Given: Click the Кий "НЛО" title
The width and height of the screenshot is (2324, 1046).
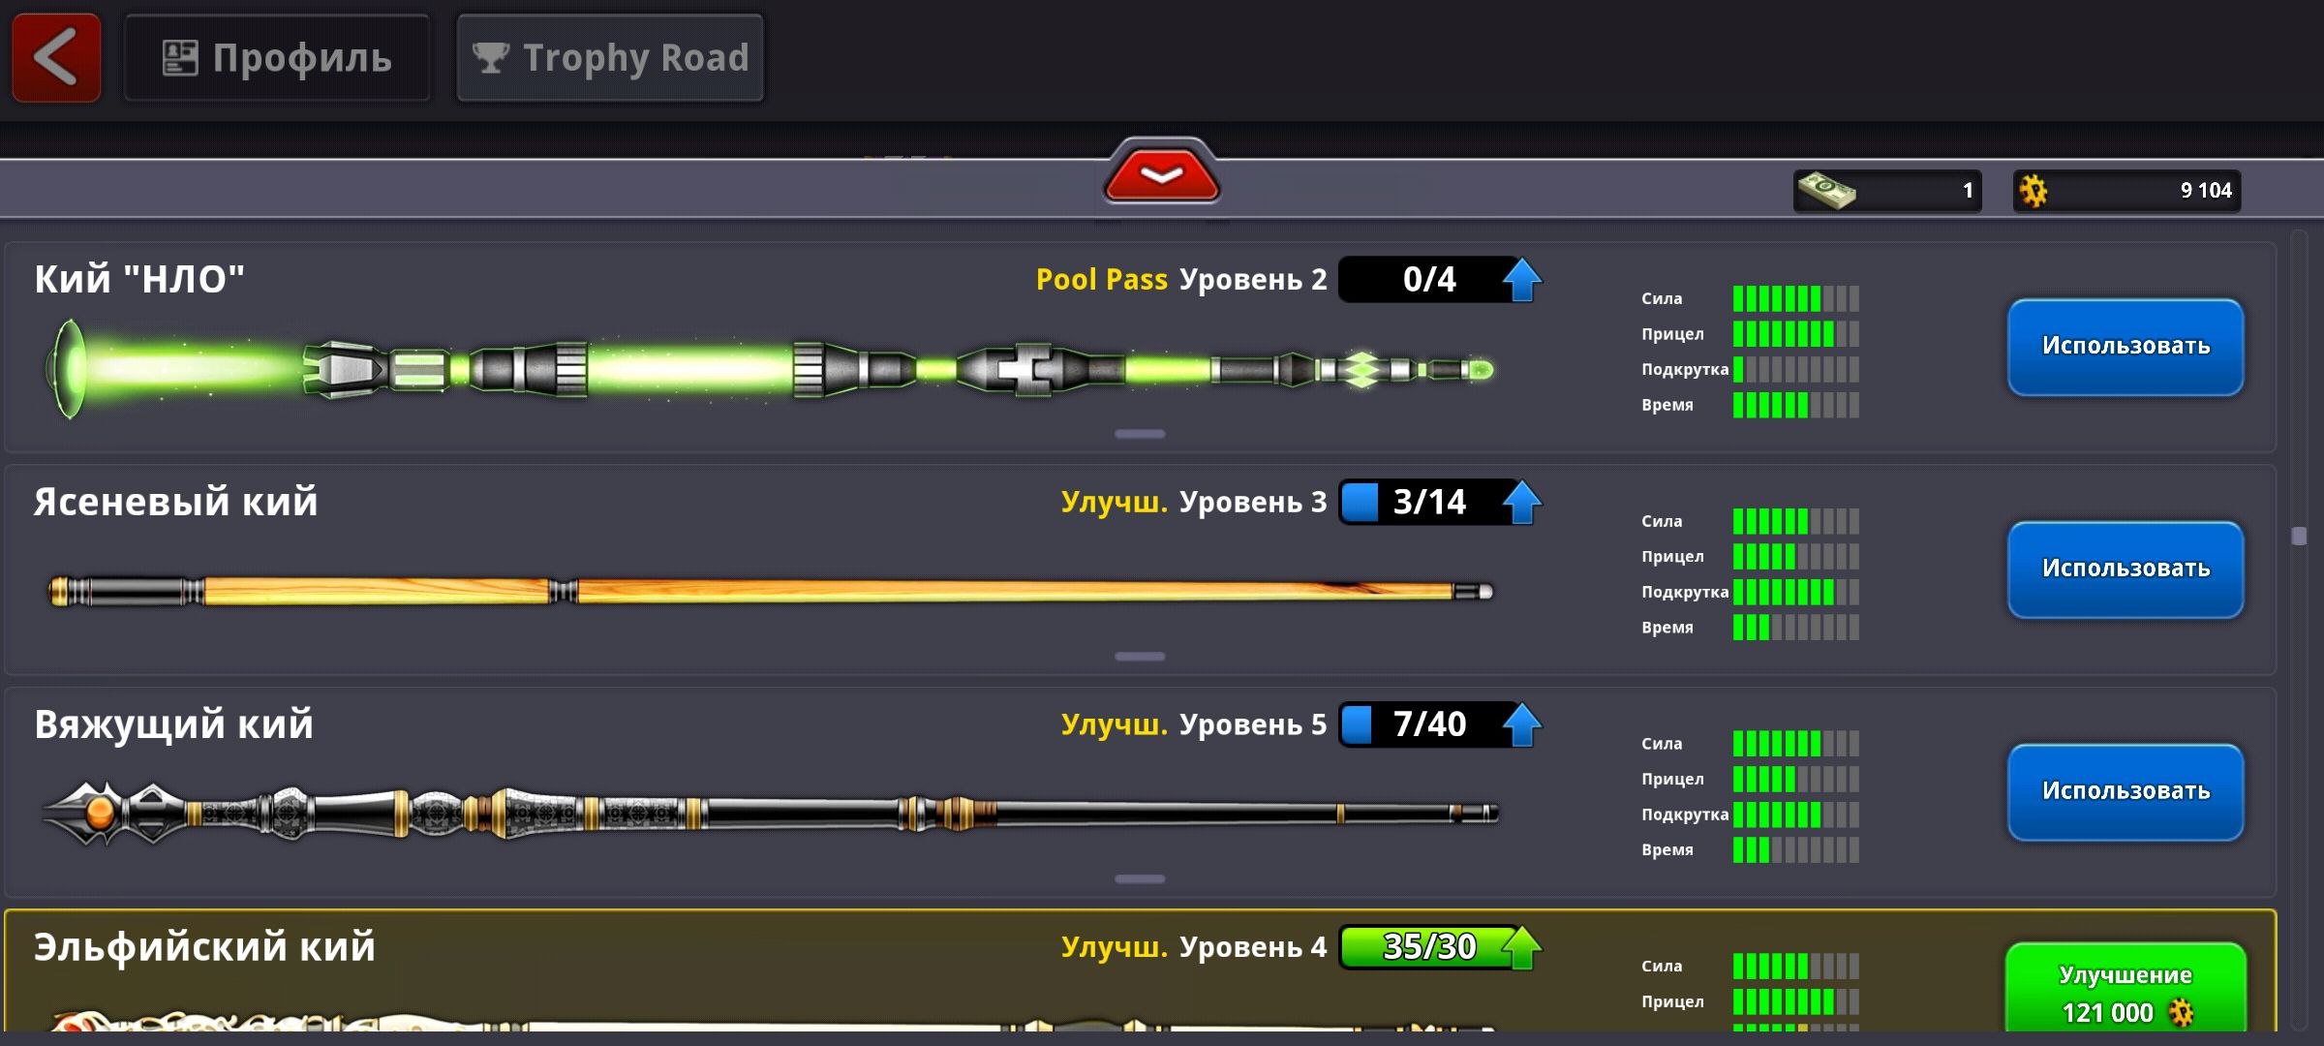Looking at the screenshot, I should [x=139, y=280].
